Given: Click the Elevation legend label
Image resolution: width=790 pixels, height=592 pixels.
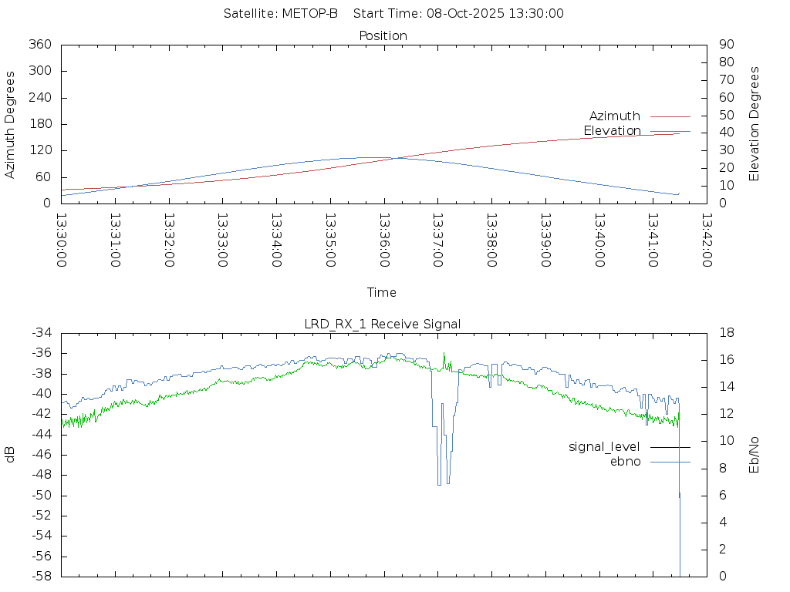Looking at the screenshot, I should click(612, 131).
